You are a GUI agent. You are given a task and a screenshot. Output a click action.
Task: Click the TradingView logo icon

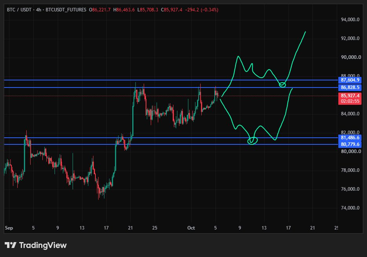point(11,245)
